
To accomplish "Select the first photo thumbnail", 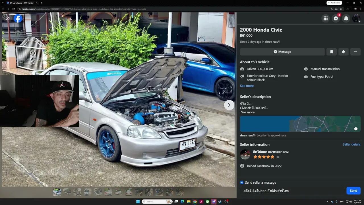I will click(x=57, y=192).
